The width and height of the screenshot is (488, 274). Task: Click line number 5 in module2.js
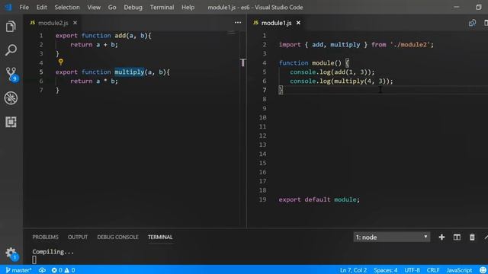40,72
